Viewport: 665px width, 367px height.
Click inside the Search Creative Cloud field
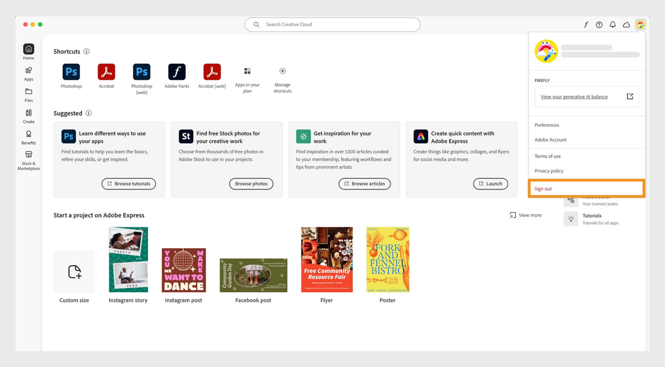(332, 24)
